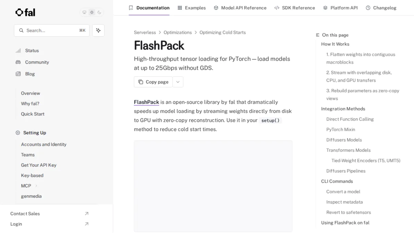Click Optimizing Cold Starts breadcrumb

223,32
